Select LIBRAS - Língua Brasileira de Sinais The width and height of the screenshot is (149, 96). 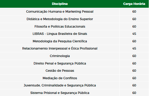coord(60,34)
